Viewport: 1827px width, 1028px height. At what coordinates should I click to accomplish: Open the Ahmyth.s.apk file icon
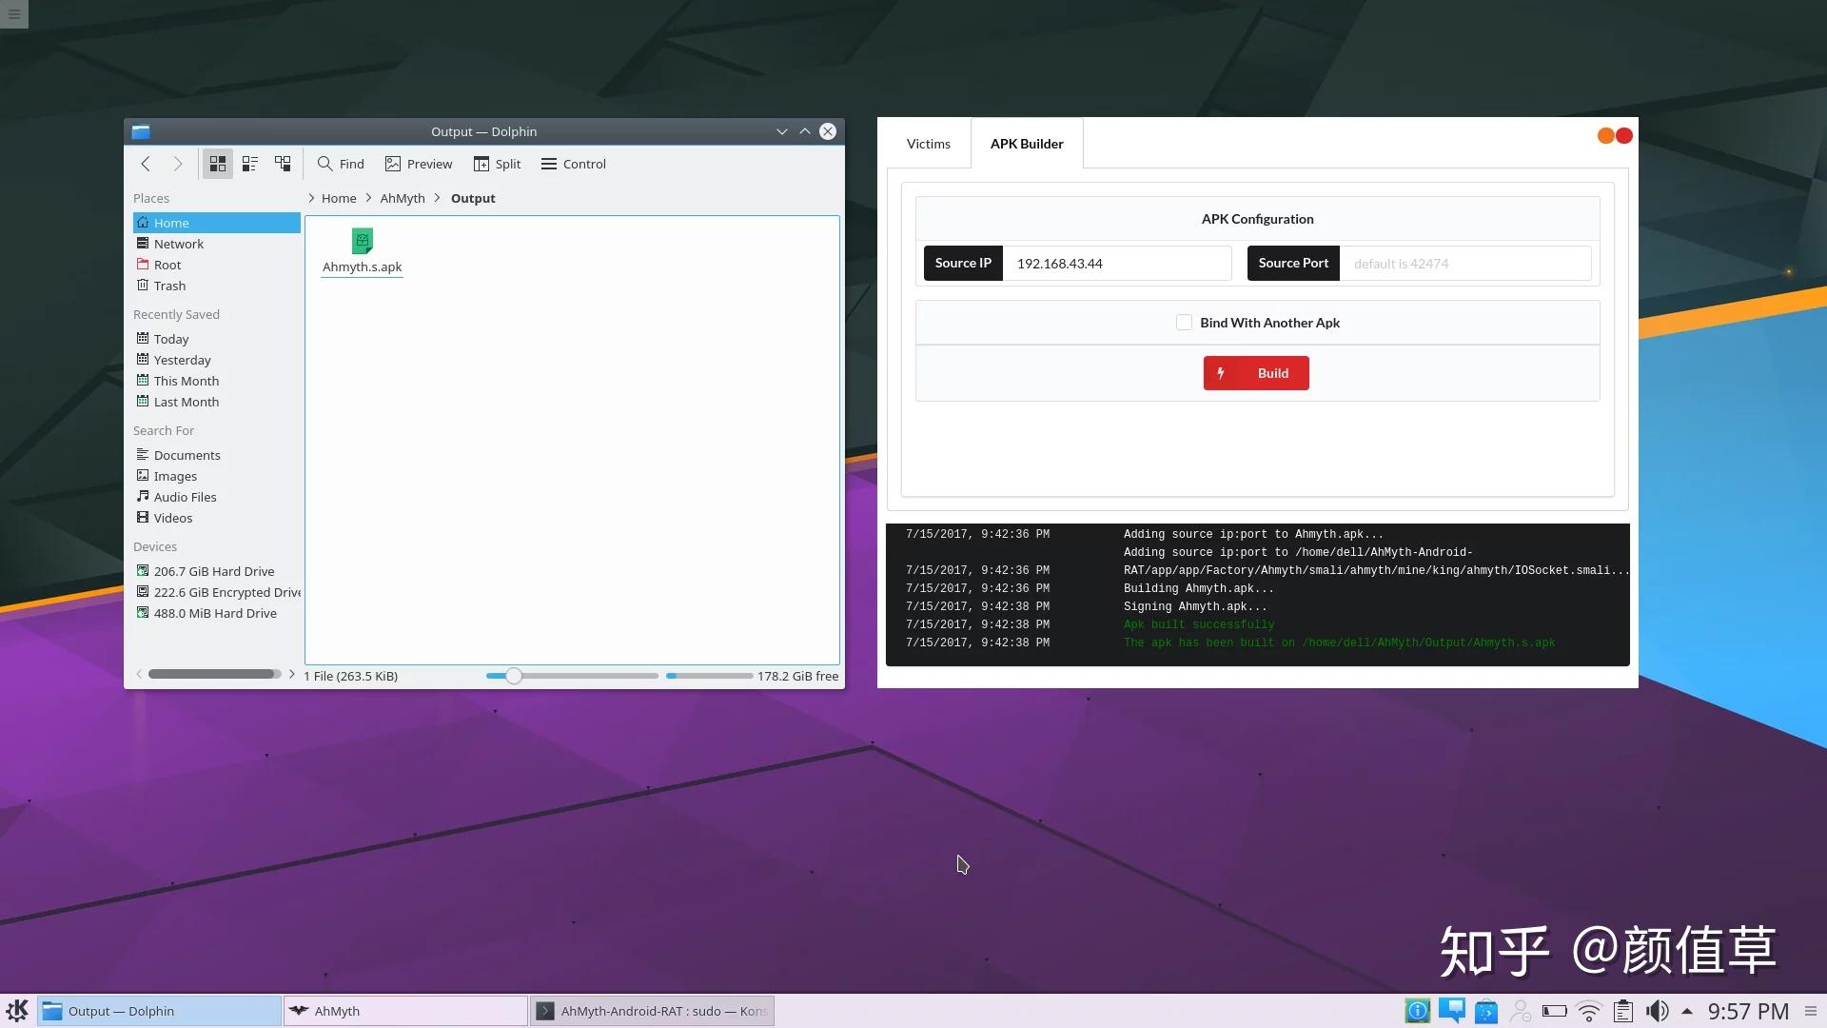362,242
